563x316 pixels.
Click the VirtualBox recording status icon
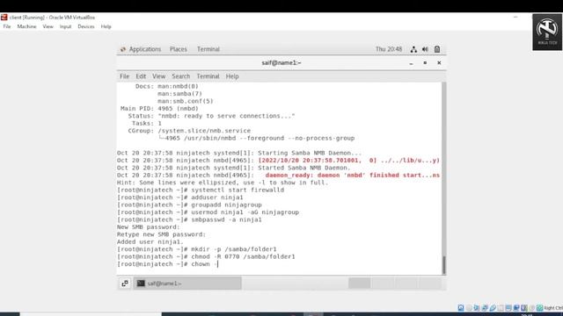pos(516,308)
